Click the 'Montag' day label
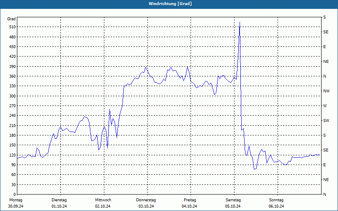This screenshot has height=211, width=338. [16, 200]
